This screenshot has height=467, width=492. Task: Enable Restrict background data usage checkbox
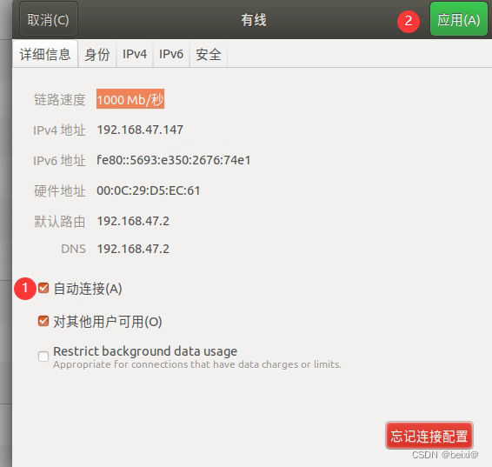(43, 357)
